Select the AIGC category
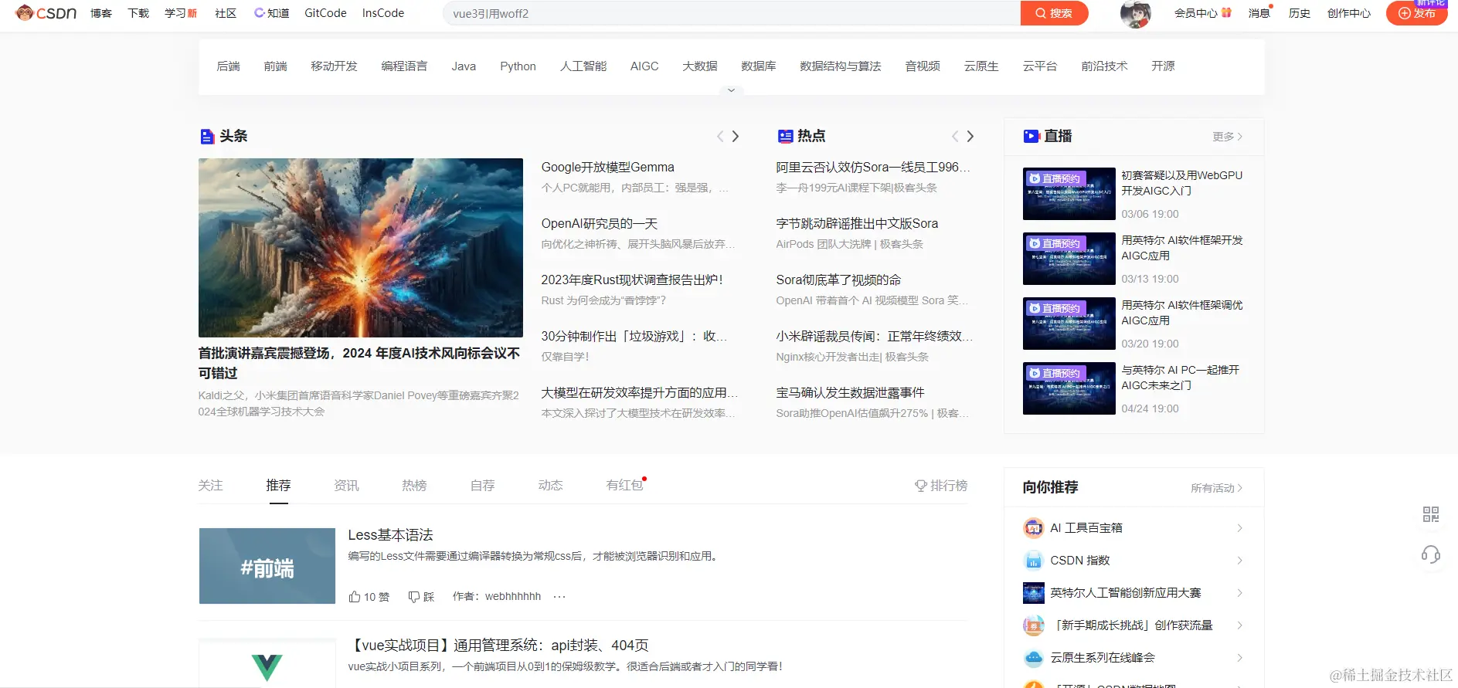Viewport: 1458px width, 688px height. [644, 66]
